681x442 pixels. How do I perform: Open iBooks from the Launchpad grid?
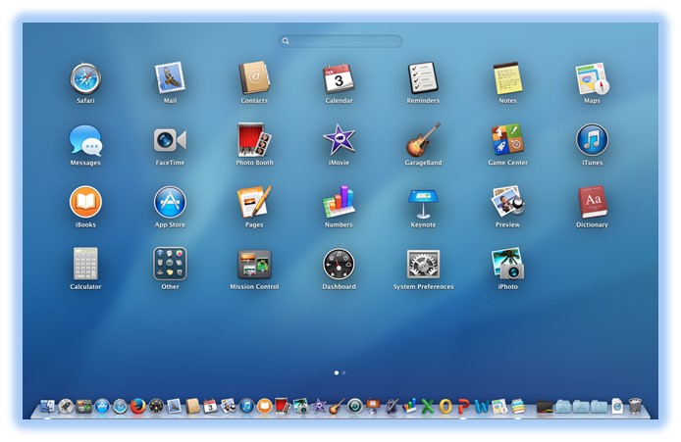coord(85,202)
